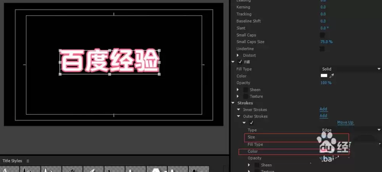
Task: Enable the Small Caps checkbox
Action: 322,35
